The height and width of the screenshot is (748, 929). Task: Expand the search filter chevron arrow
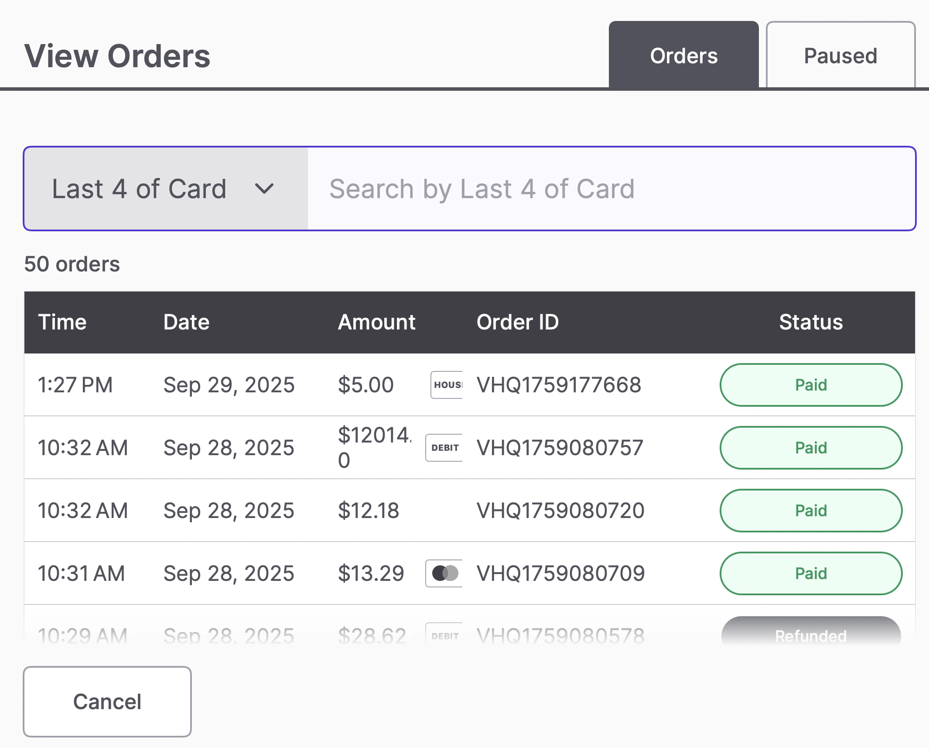(x=264, y=189)
